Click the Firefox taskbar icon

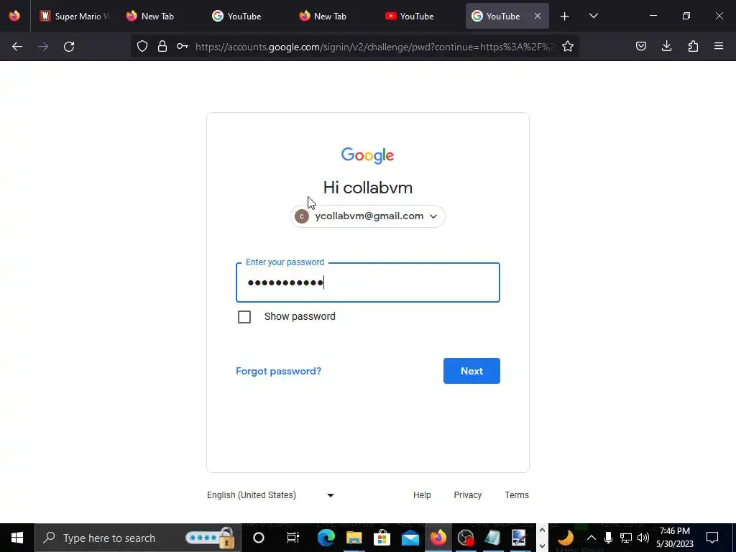(438, 538)
